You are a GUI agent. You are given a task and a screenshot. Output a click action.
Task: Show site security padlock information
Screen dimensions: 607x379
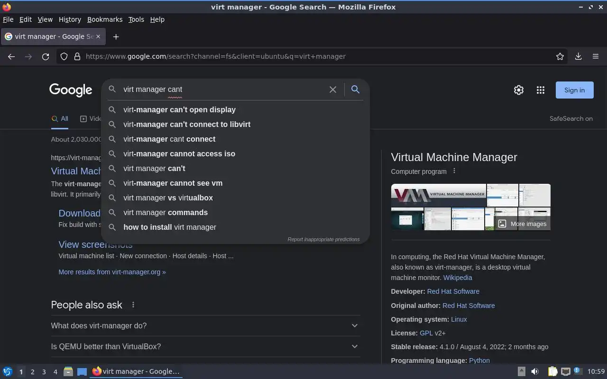(x=77, y=56)
